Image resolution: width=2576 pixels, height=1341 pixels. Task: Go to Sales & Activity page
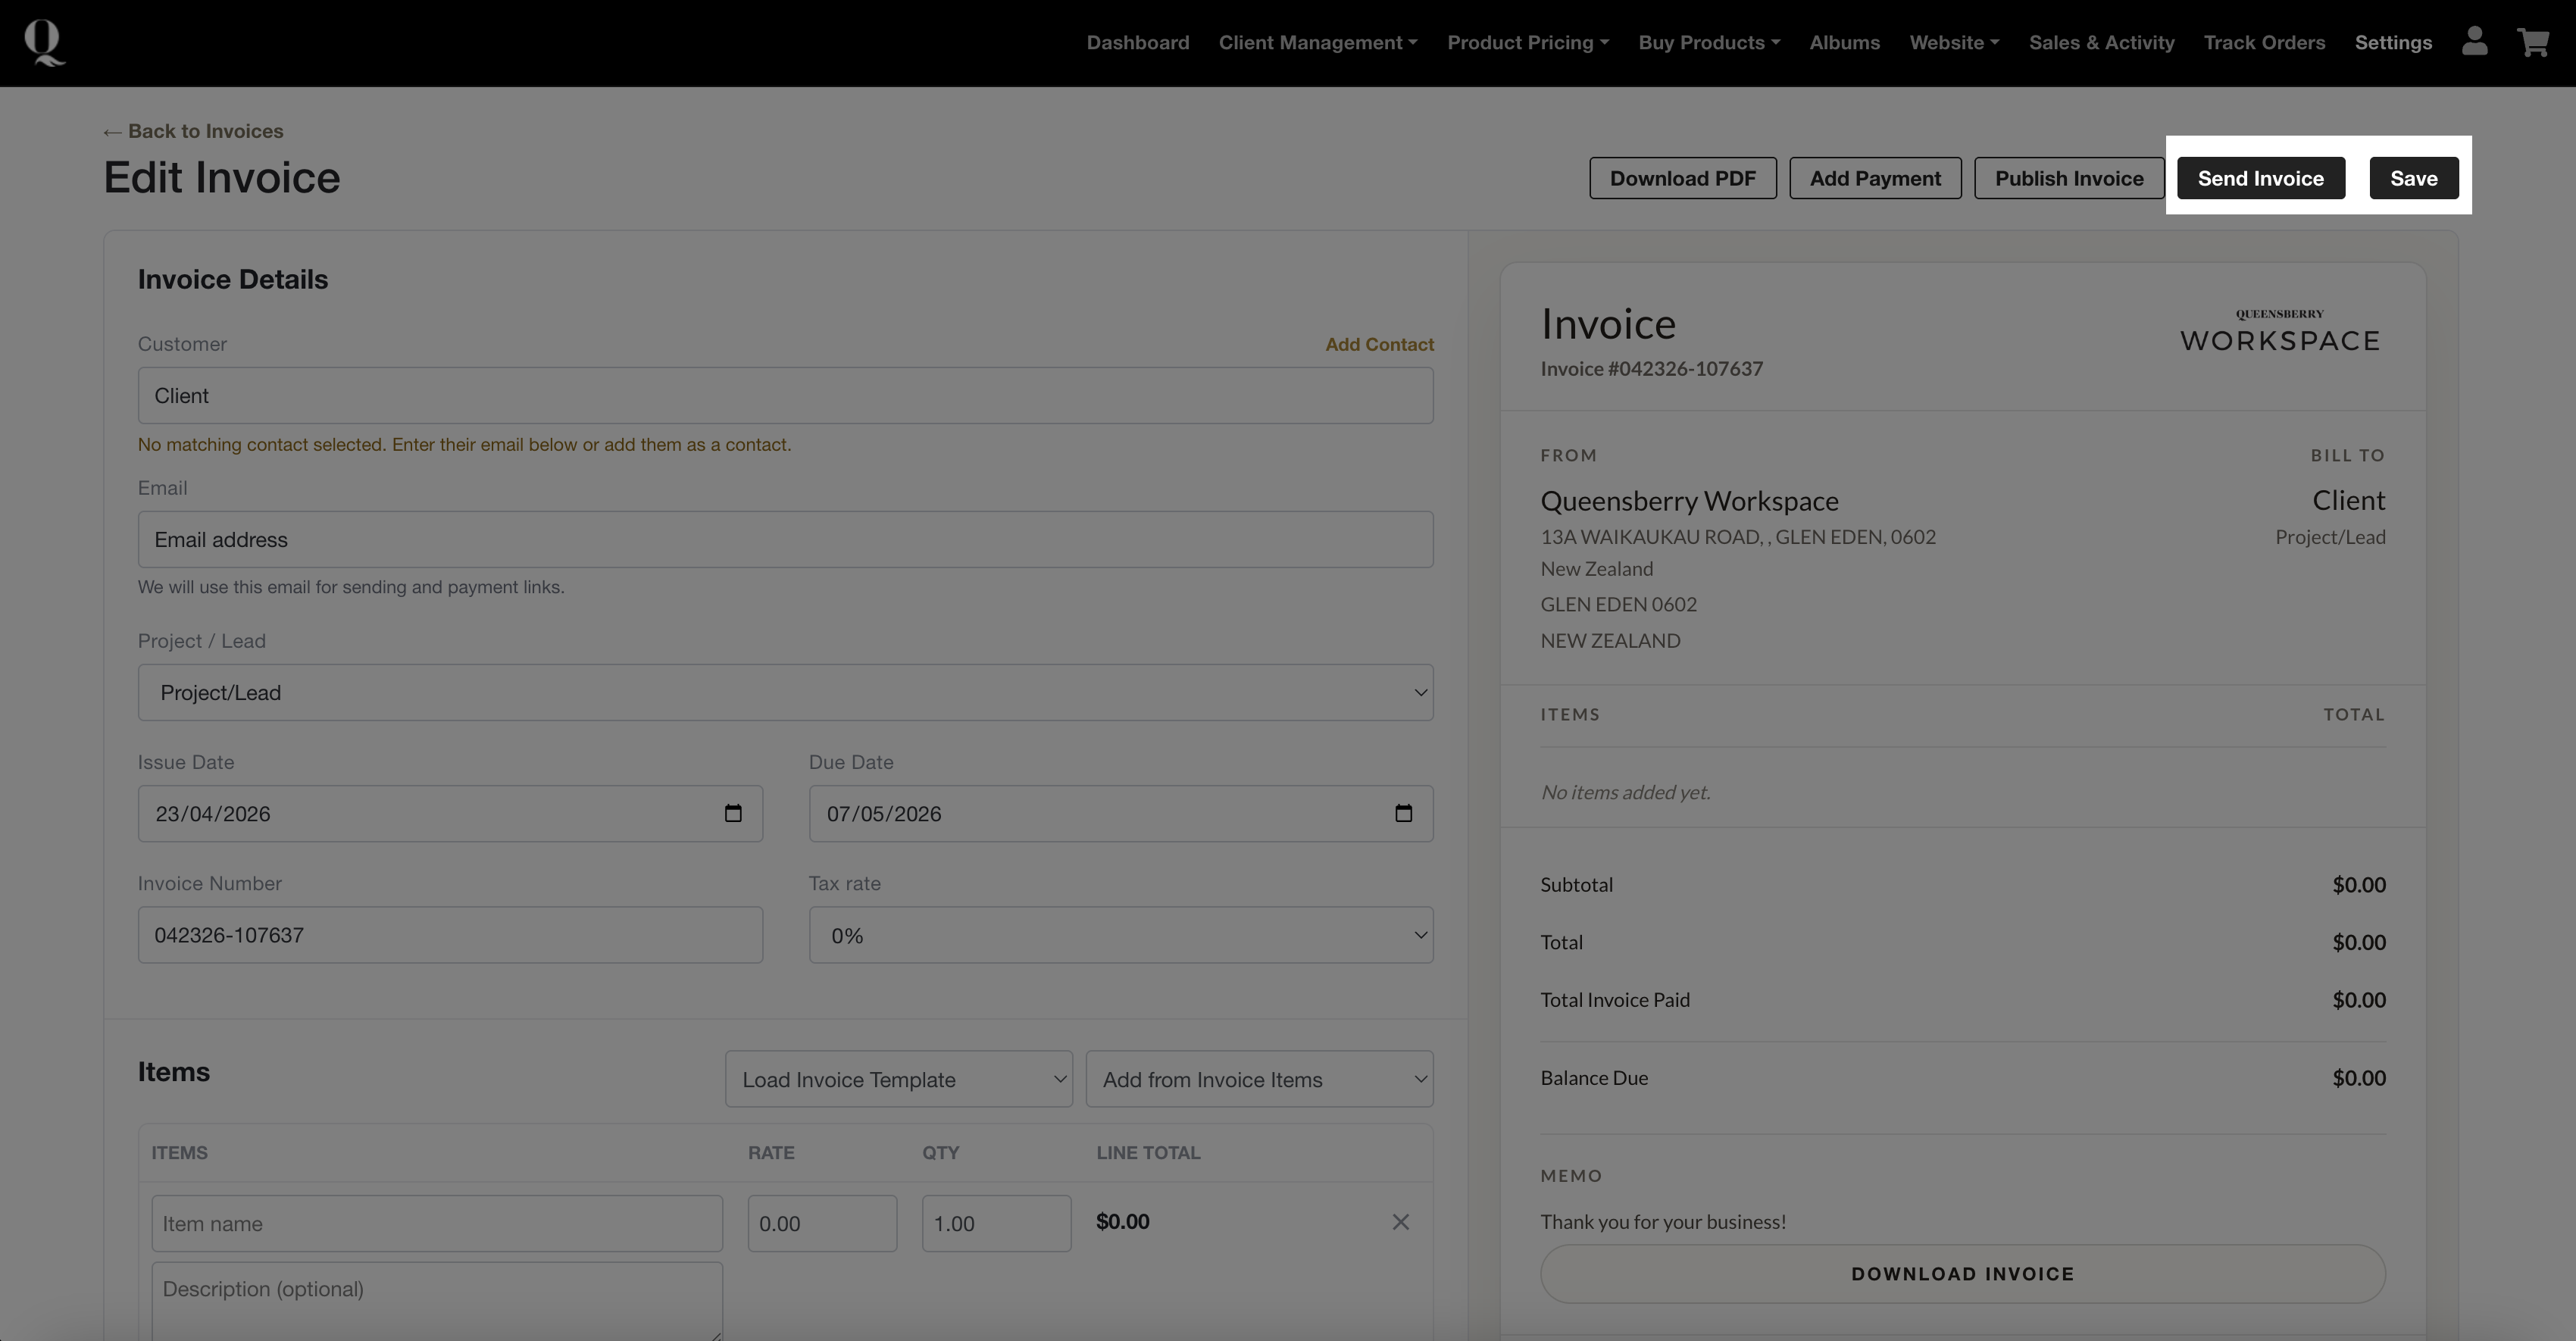tap(2101, 42)
